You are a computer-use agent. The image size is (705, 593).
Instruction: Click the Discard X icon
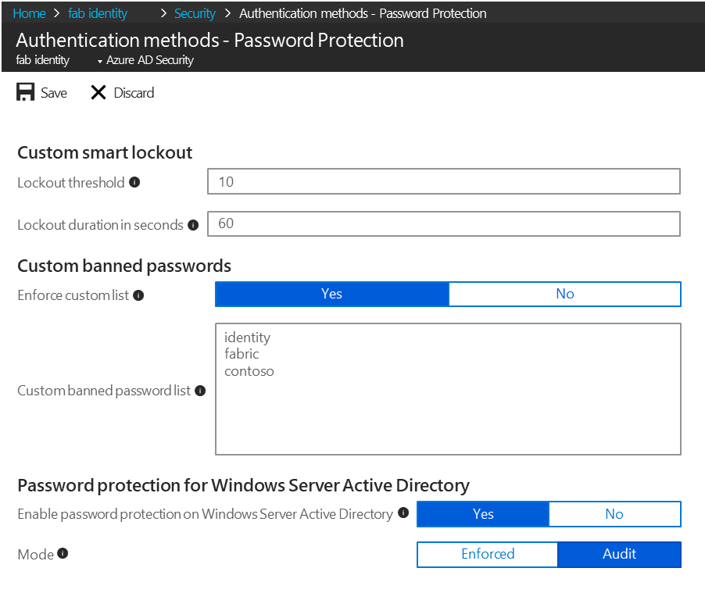[98, 93]
